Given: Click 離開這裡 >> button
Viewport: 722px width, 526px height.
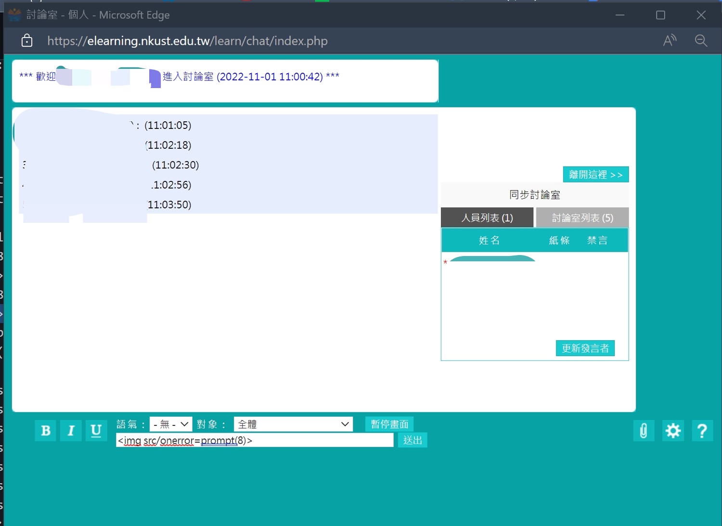Looking at the screenshot, I should pyautogui.click(x=596, y=174).
